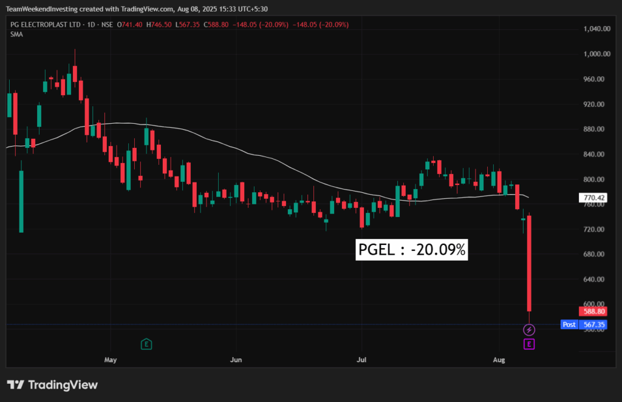Click the low value L567.35
The image size is (622, 402).
point(188,24)
